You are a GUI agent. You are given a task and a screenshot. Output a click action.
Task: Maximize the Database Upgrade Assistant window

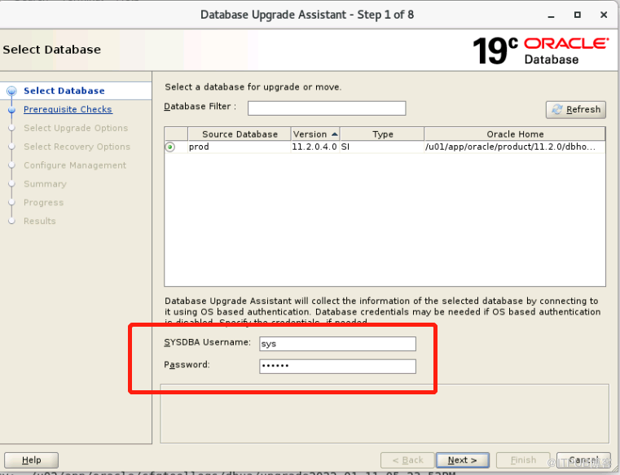tap(578, 15)
